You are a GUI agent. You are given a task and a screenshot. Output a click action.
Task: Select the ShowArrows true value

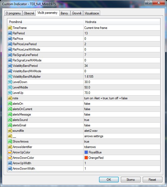point(87,142)
